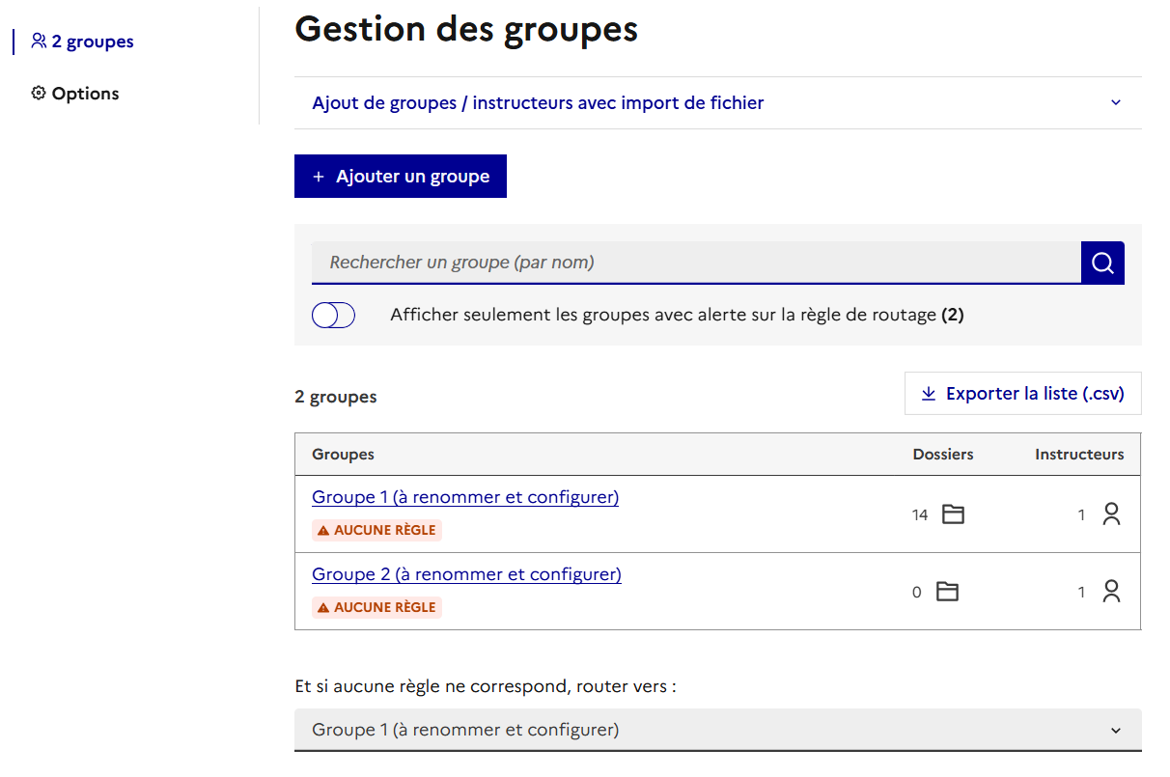Open the Groupe 2 (à renommer et configurer) link
Viewport: 1170px width, 777px height.
(466, 574)
